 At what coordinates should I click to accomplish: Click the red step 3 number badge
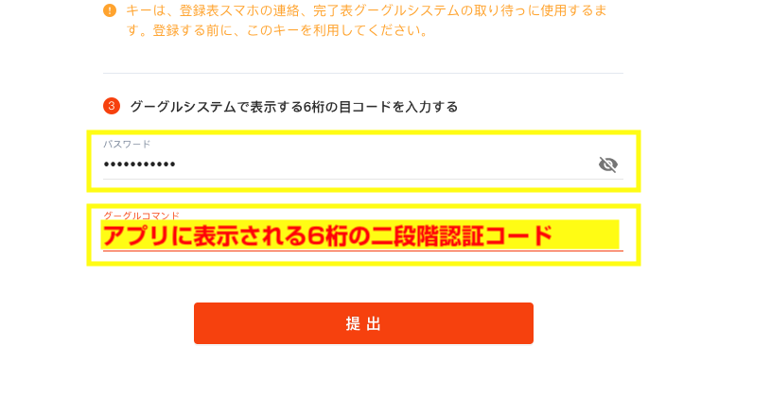pos(112,106)
